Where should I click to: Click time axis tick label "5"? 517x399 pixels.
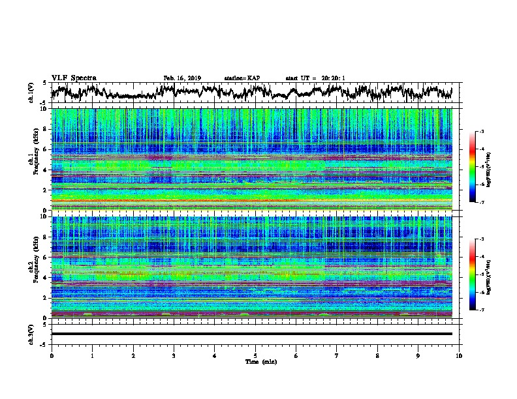[255, 356]
